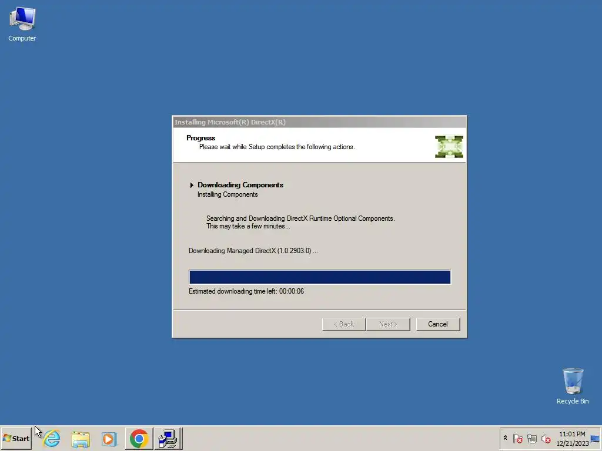Open Windows Media Player from the taskbar
The width and height of the screenshot is (602, 451).
click(109, 438)
